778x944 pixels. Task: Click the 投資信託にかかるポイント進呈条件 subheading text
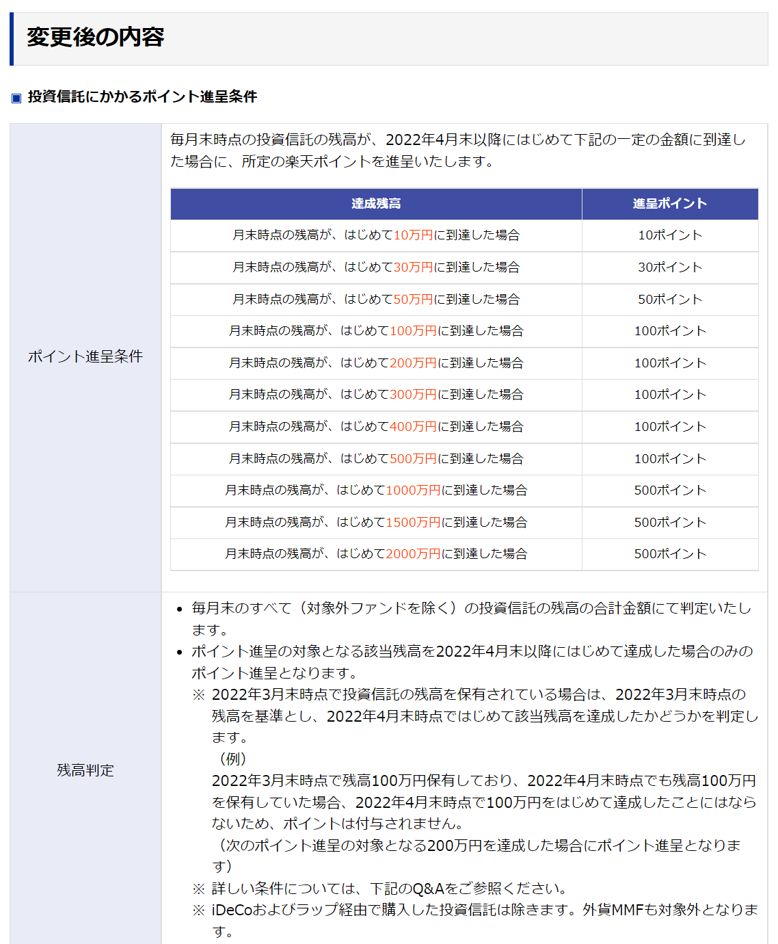(142, 97)
